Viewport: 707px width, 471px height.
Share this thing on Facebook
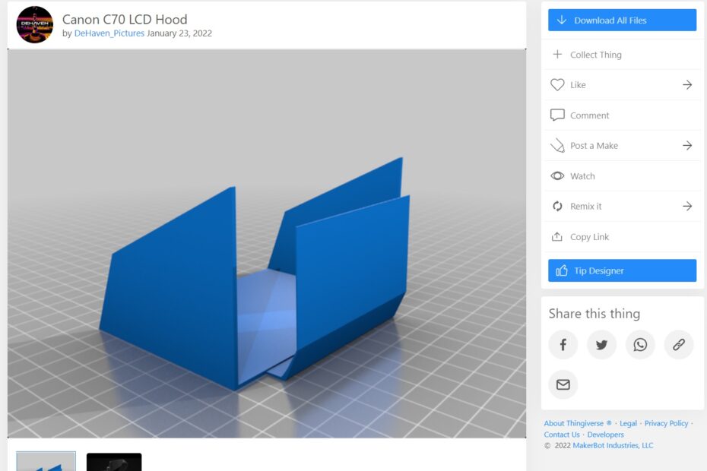(563, 345)
